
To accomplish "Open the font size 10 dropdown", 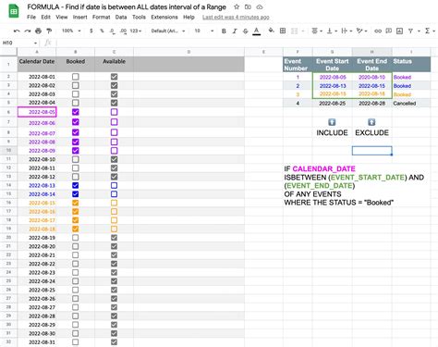I will pos(204,31).
